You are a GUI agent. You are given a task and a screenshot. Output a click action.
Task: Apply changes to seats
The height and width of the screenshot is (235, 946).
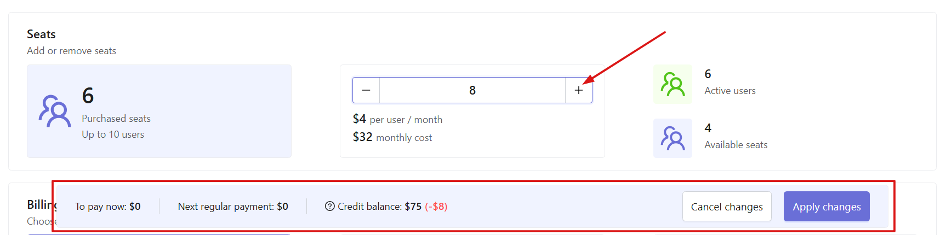[827, 207]
